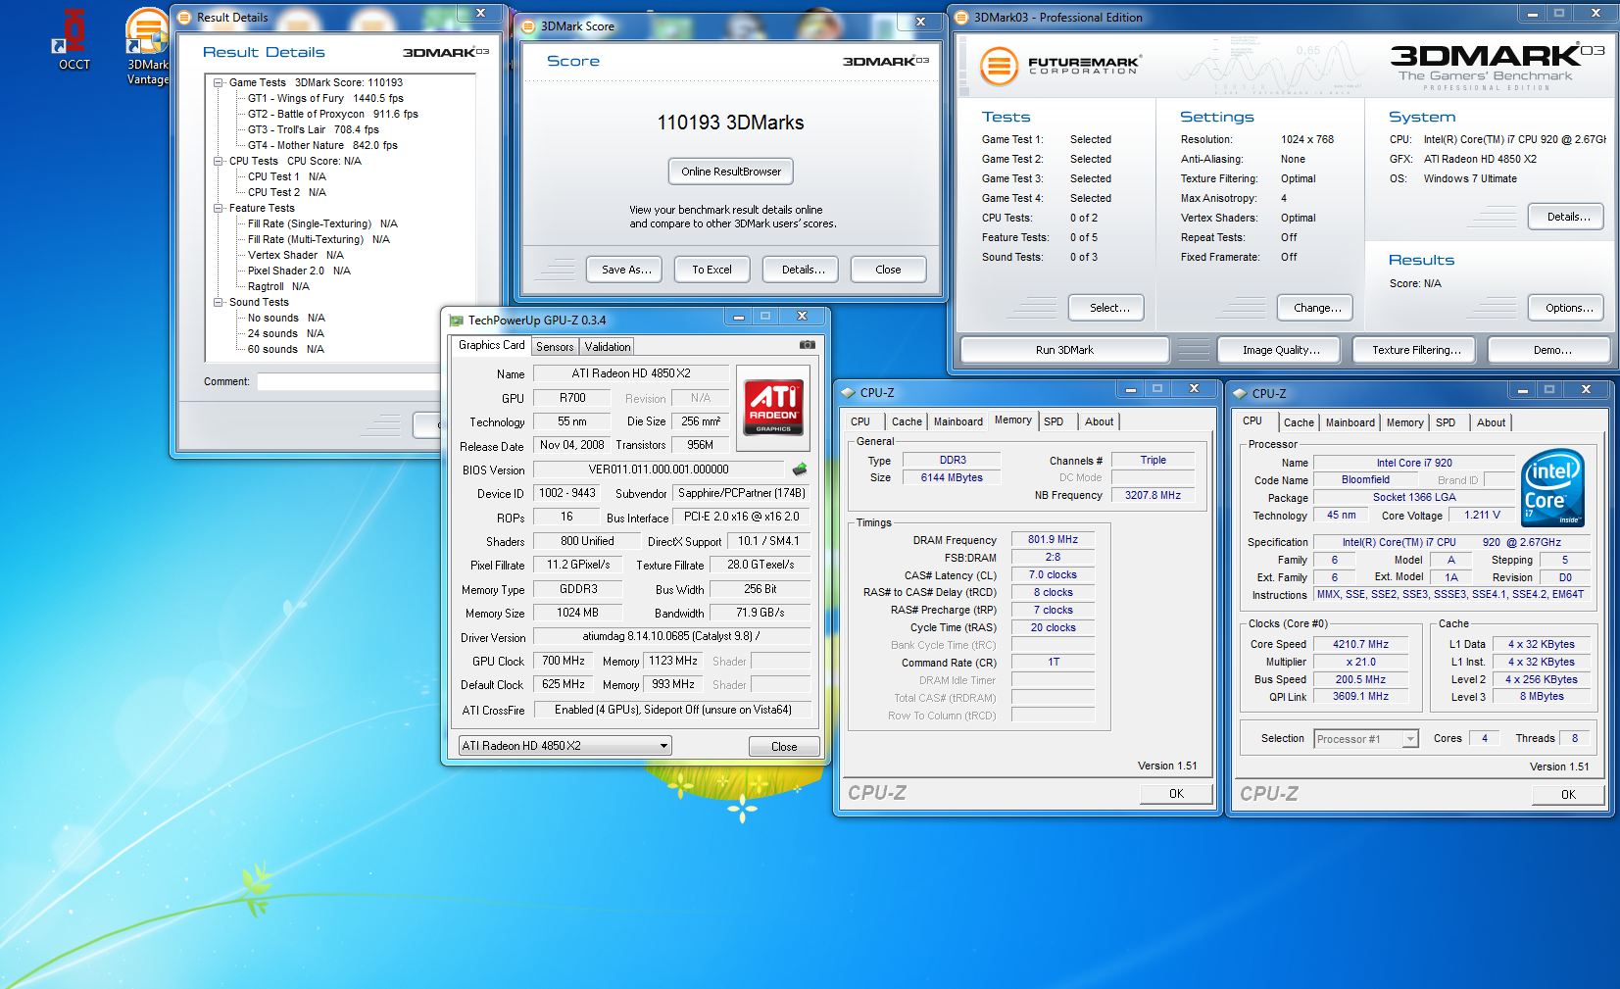Open Mainboard tab in CPU-Z Memory window

click(957, 421)
